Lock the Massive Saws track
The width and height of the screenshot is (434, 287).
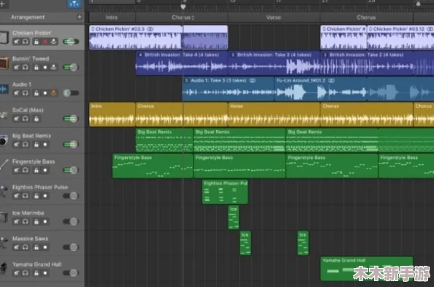click(x=37, y=248)
